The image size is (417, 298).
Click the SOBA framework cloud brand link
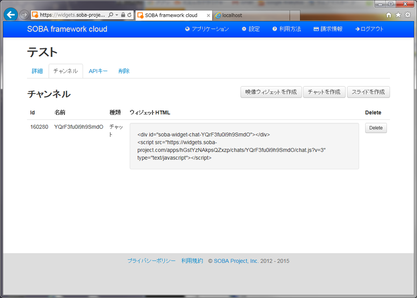click(67, 29)
